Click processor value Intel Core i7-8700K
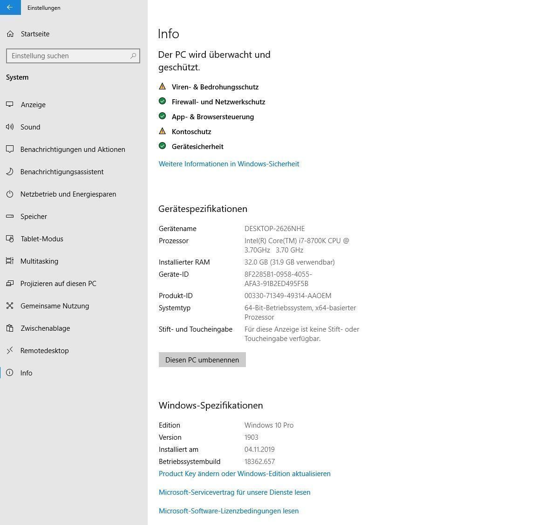This screenshot has width=537, height=525. tap(297, 245)
